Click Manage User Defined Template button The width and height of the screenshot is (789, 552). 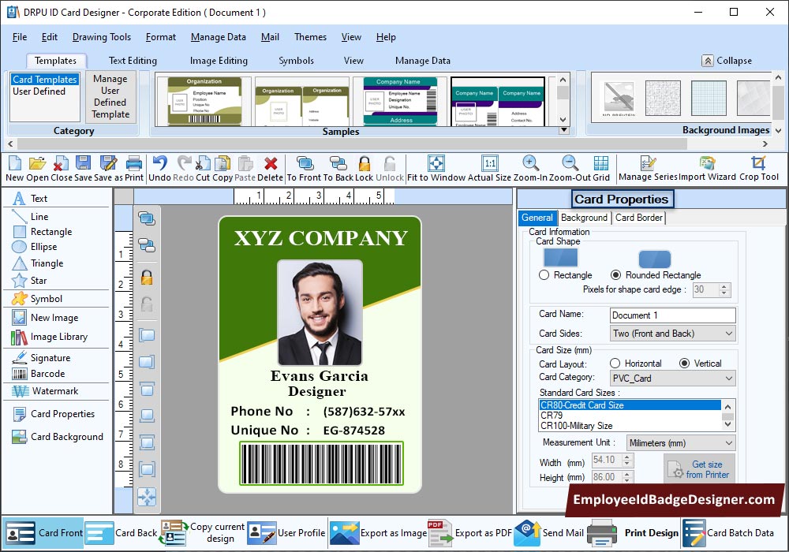tap(110, 96)
